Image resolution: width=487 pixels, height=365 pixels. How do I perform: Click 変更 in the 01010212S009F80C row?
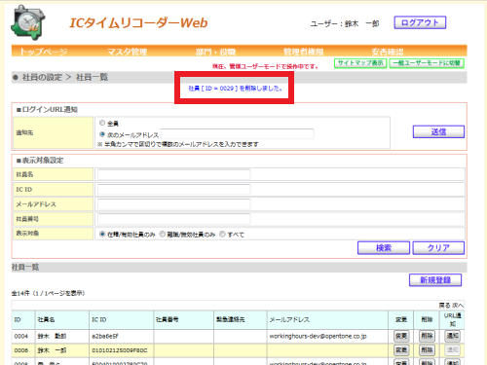click(x=401, y=350)
